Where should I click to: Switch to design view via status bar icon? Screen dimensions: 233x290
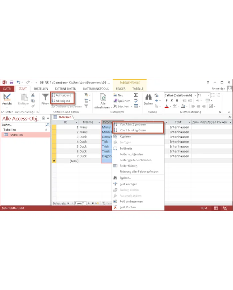(x=225, y=208)
